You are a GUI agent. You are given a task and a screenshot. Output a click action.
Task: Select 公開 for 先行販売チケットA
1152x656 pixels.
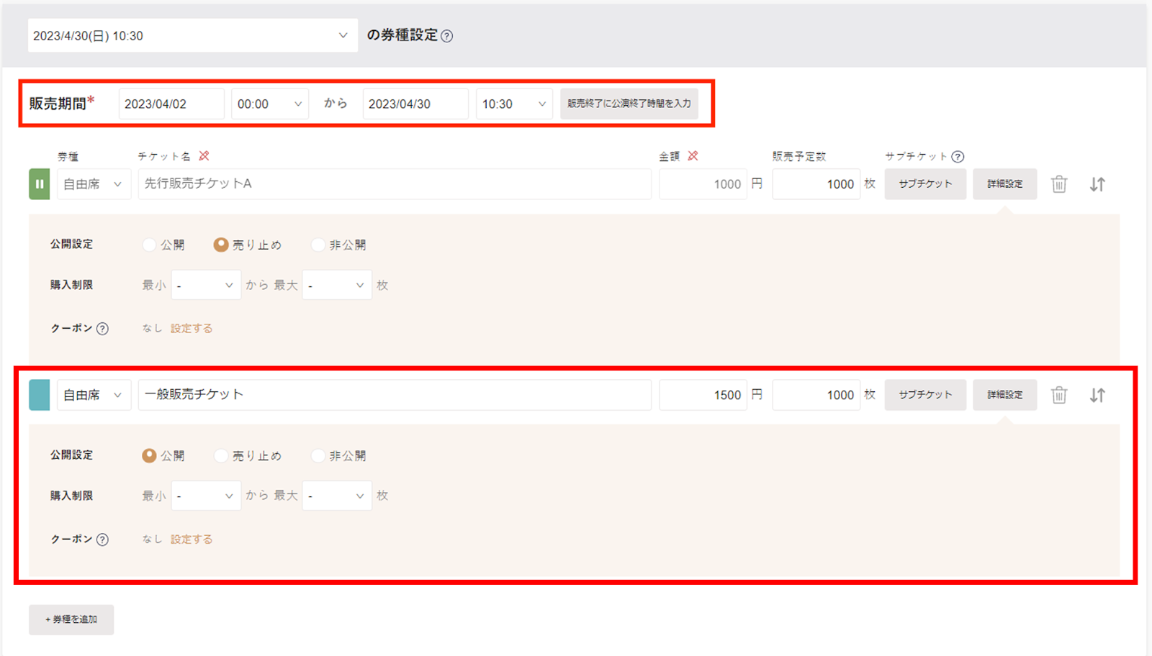tap(149, 245)
